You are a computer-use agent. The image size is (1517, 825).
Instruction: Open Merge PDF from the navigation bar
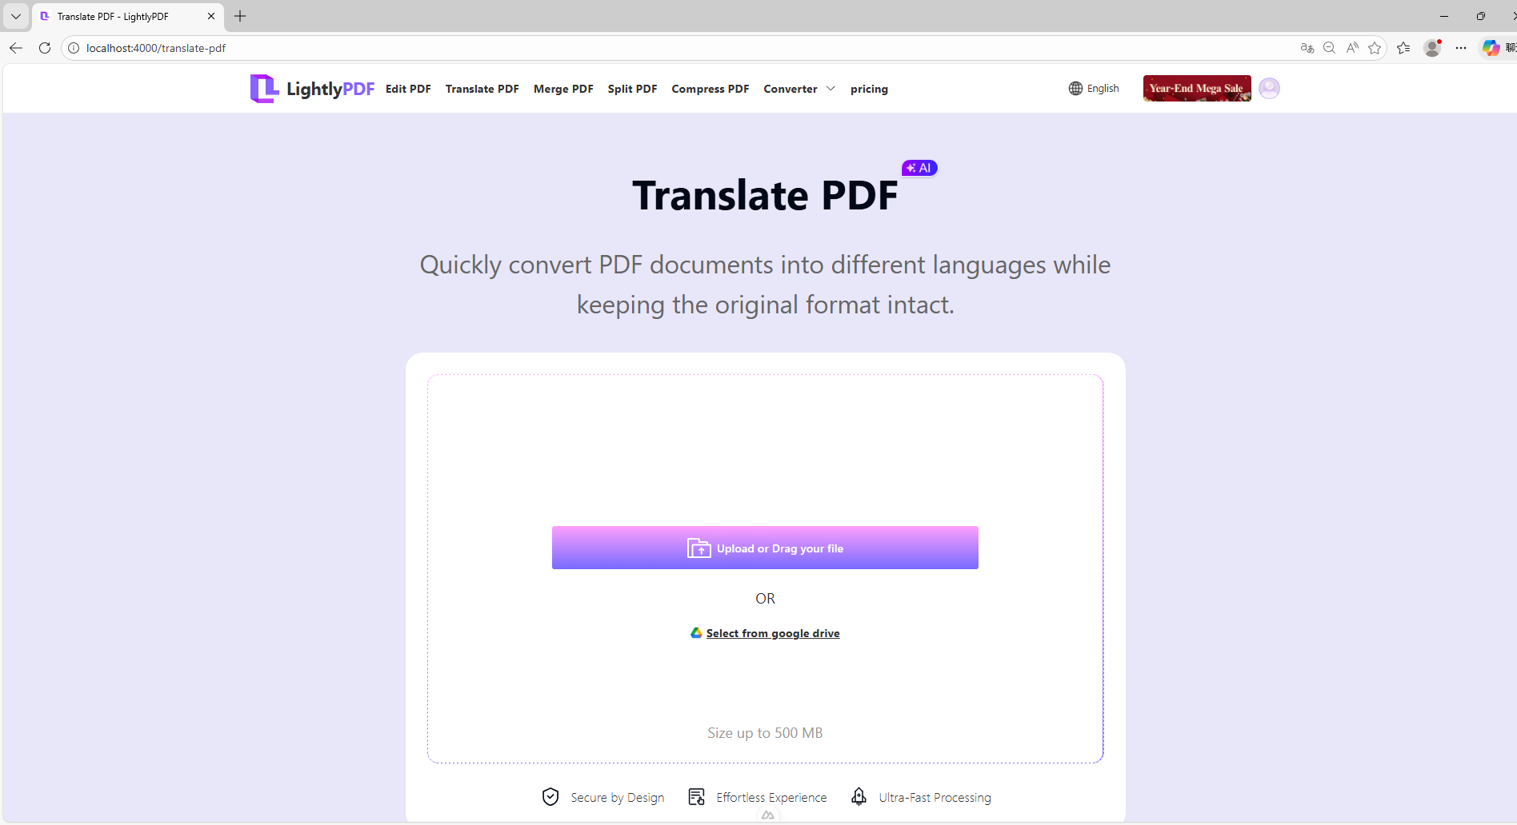pos(563,89)
